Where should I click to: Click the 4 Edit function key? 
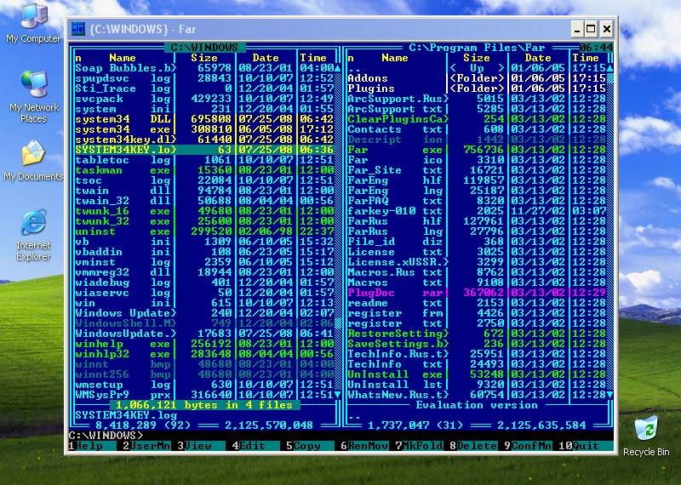[256, 446]
